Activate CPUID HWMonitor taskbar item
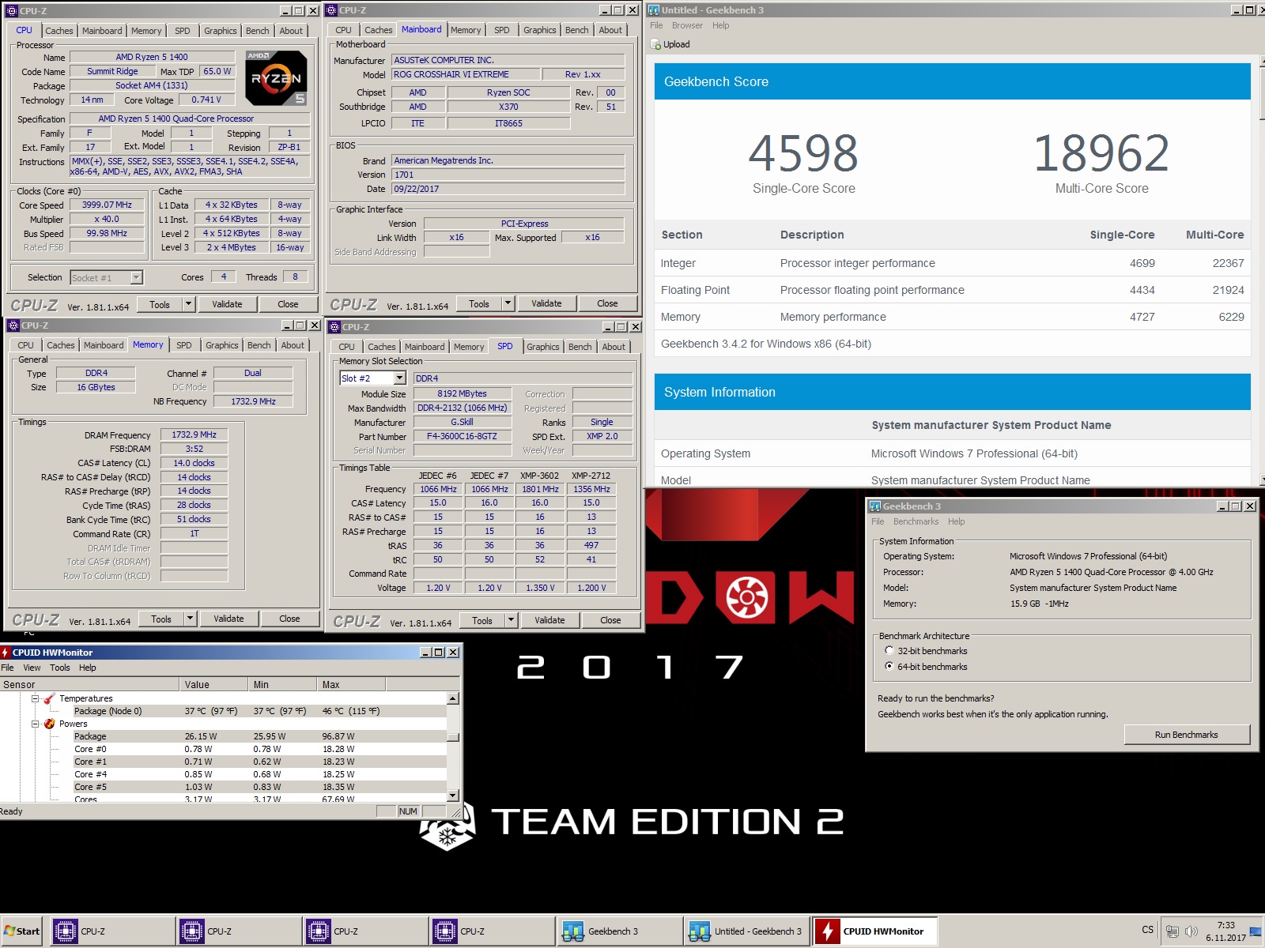1265x948 pixels. [x=874, y=931]
